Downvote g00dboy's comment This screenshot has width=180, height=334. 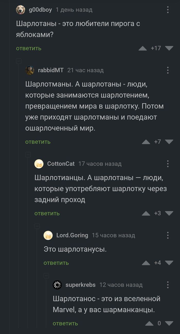click(169, 48)
